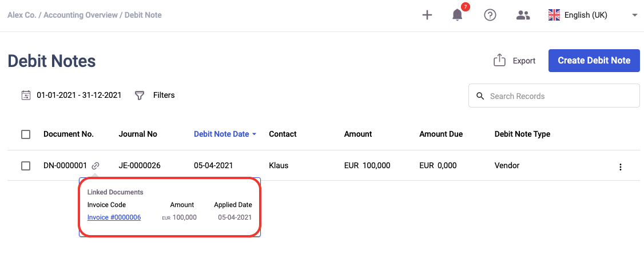
Task: Click the Search Records field
Action: tap(554, 96)
